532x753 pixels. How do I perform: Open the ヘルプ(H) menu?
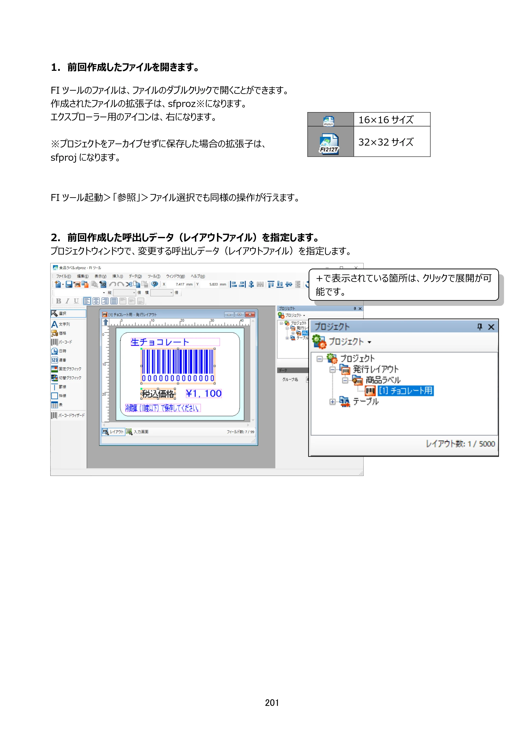pos(198,276)
